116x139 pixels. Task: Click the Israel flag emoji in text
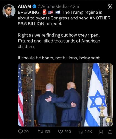tap(58, 12)
